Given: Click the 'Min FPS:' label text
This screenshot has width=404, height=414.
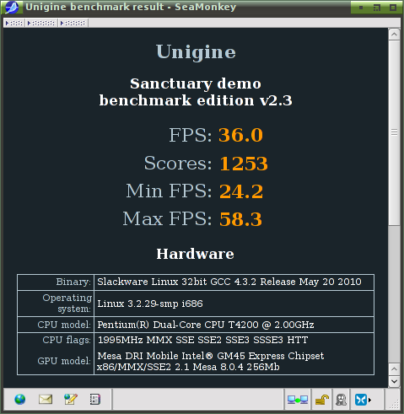Looking at the screenshot, I should [x=169, y=191].
